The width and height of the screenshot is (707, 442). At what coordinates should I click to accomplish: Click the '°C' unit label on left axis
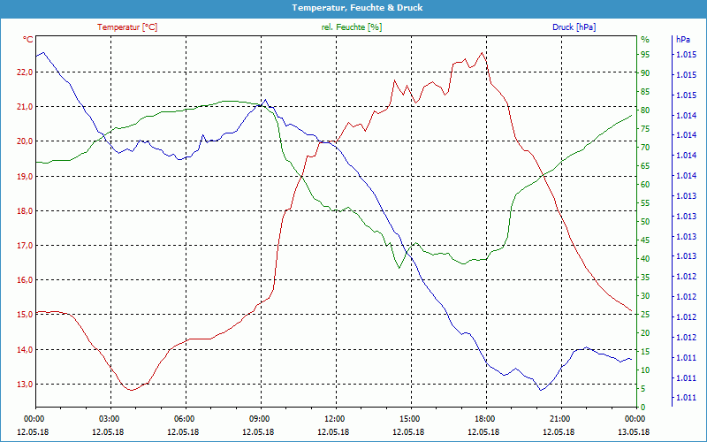[28, 40]
